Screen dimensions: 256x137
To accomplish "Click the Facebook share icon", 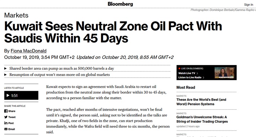I will point(6,111).
